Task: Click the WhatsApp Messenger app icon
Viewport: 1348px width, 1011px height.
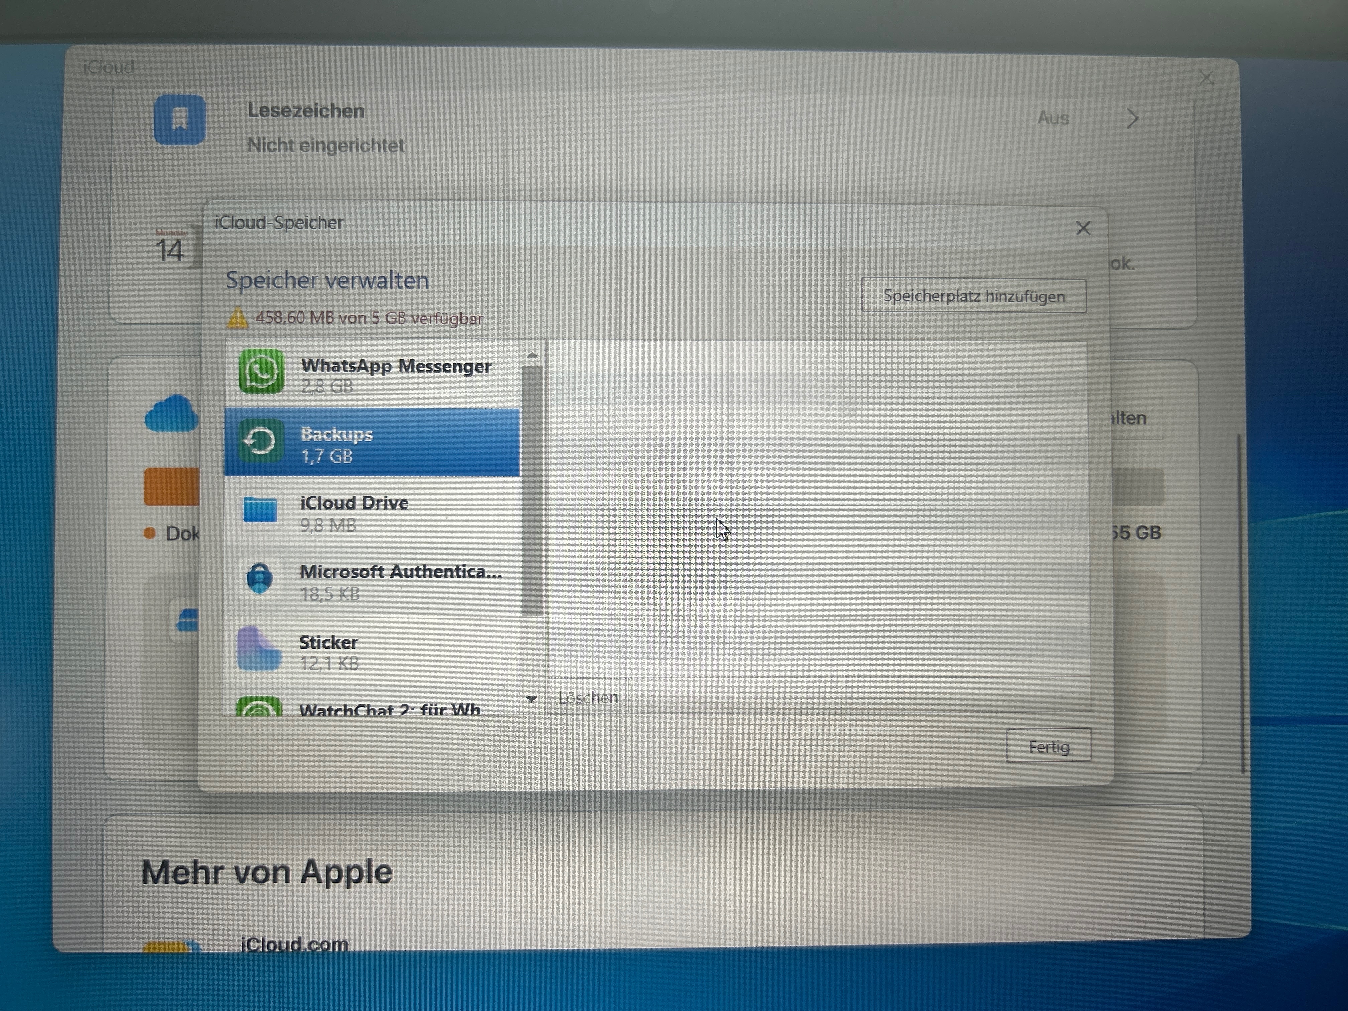Action: point(261,372)
